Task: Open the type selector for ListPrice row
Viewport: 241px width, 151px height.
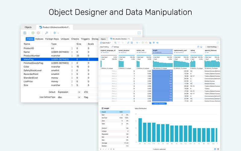Action: (72, 82)
